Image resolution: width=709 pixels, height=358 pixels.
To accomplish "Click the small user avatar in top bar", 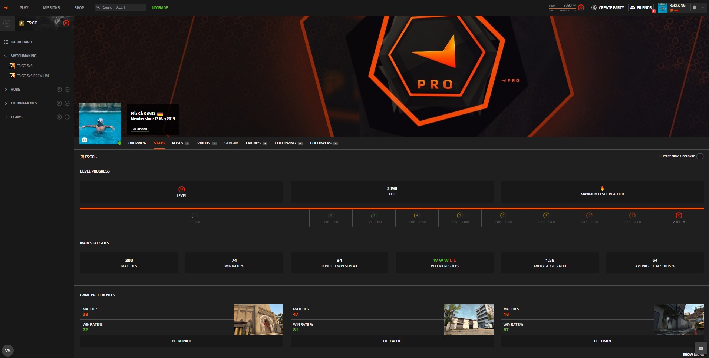I will 663,7.
